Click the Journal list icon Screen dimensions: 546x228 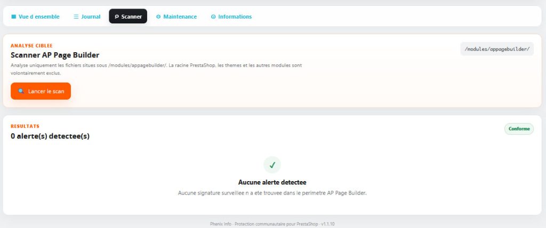pyautogui.click(x=76, y=17)
